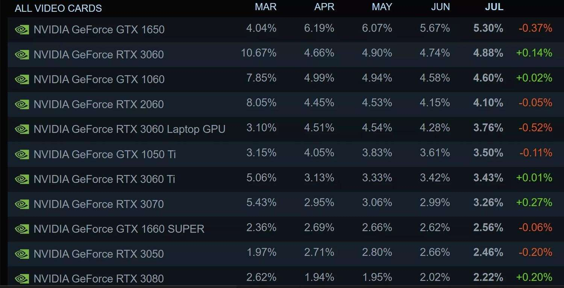Open the ALL VIDEO CARDS heading
The image size is (564, 288).
[x=58, y=8]
